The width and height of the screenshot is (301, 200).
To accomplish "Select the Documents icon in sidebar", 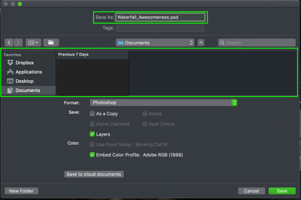I will tap(10, 90).
